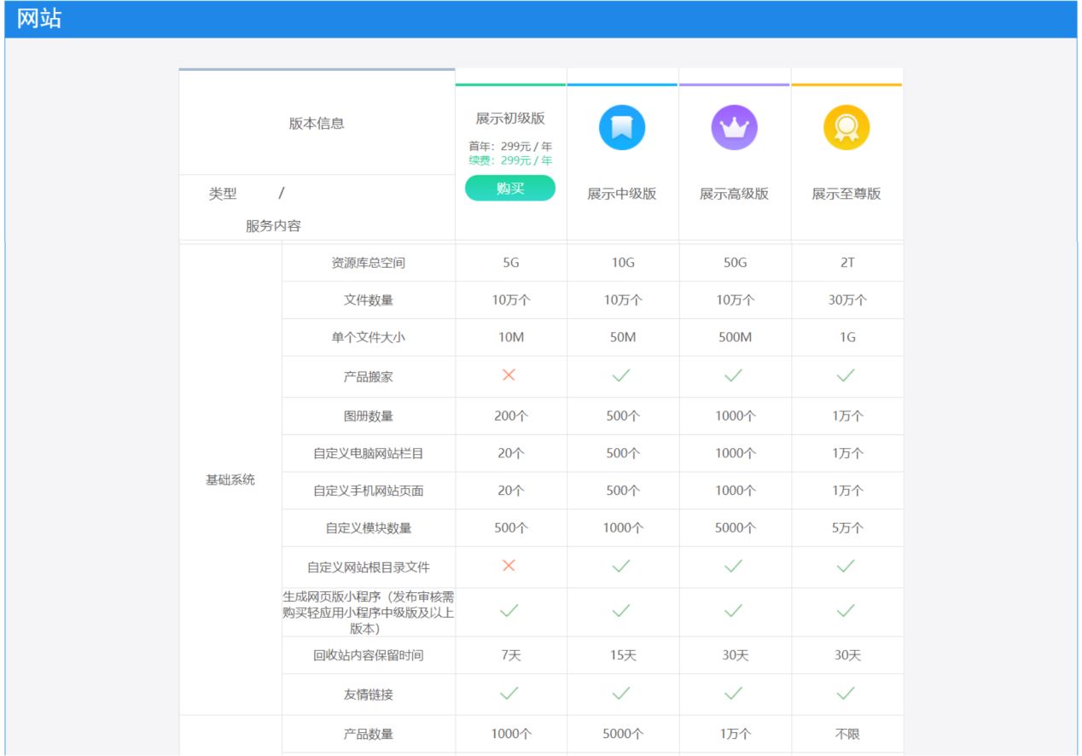Image resolution: width=1082 pixels, height=756 pixels.
Task: Click the purple crown icon above 展示高级版
Action: pyautogui.click(x=734, y=125)
